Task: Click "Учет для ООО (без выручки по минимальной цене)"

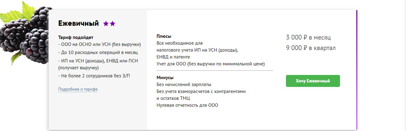Action: 211,64
